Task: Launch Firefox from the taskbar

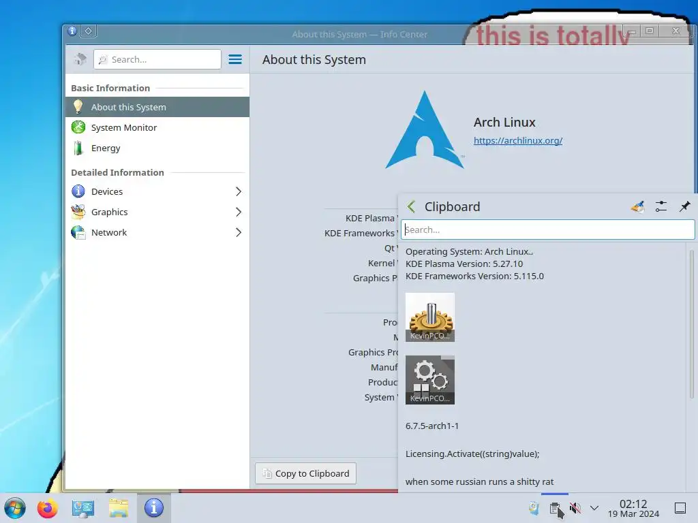Action: (x=48, y=508)
